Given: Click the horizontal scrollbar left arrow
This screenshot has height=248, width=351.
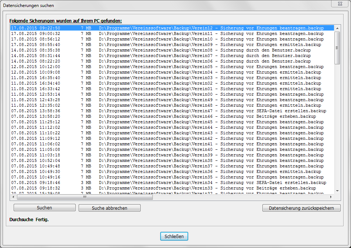Looking at the screenshot, I should [13, 197].
